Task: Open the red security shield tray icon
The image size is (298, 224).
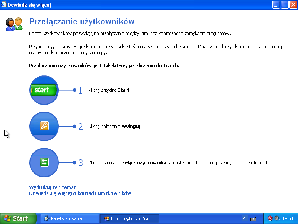Action: [x=270, y=218]
